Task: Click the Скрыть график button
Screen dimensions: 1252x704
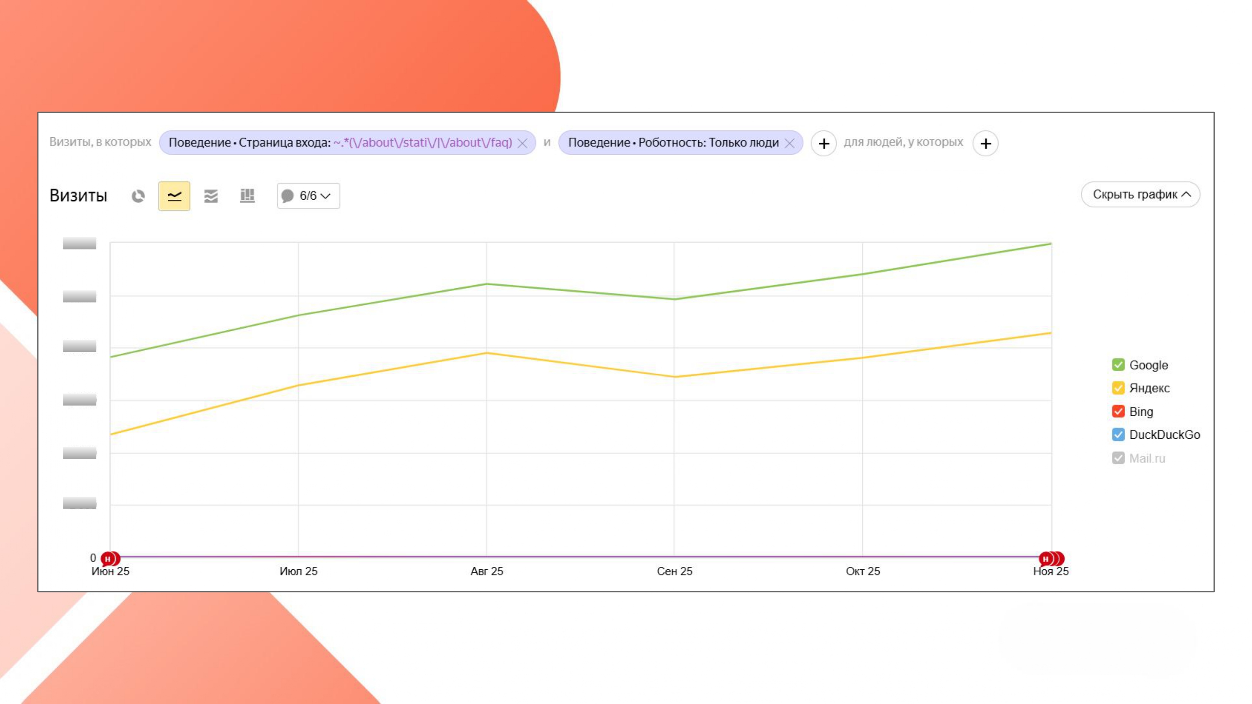Action: click(x=1140, y=194)
